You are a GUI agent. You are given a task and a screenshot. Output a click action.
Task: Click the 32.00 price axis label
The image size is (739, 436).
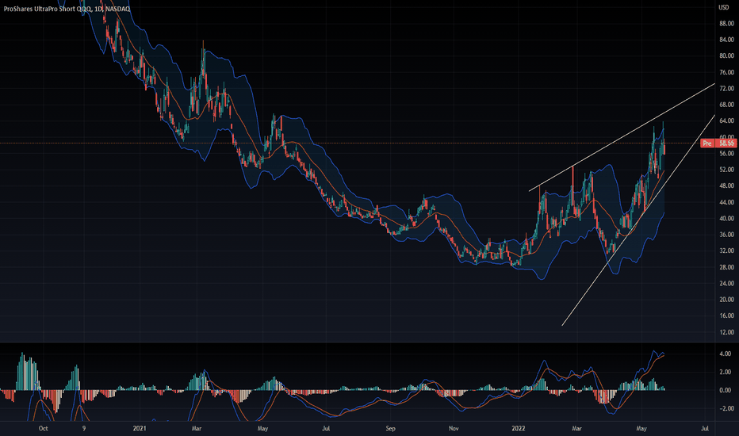pyautogui.click(x=726, y=251)
